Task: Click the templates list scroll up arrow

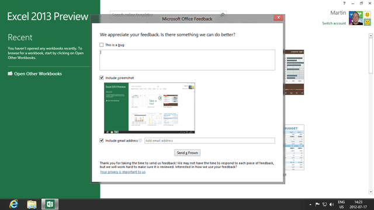Action: pyautogui.click(x=370, y=36)
